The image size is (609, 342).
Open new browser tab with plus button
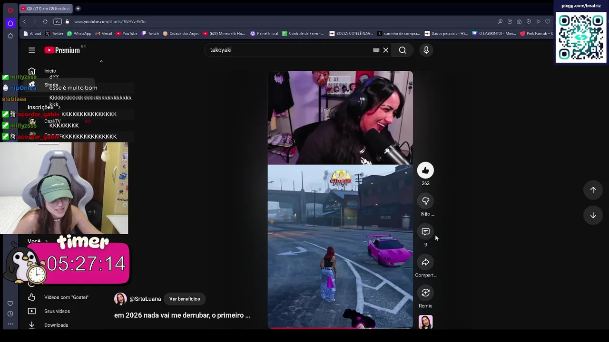coord(78,9)
